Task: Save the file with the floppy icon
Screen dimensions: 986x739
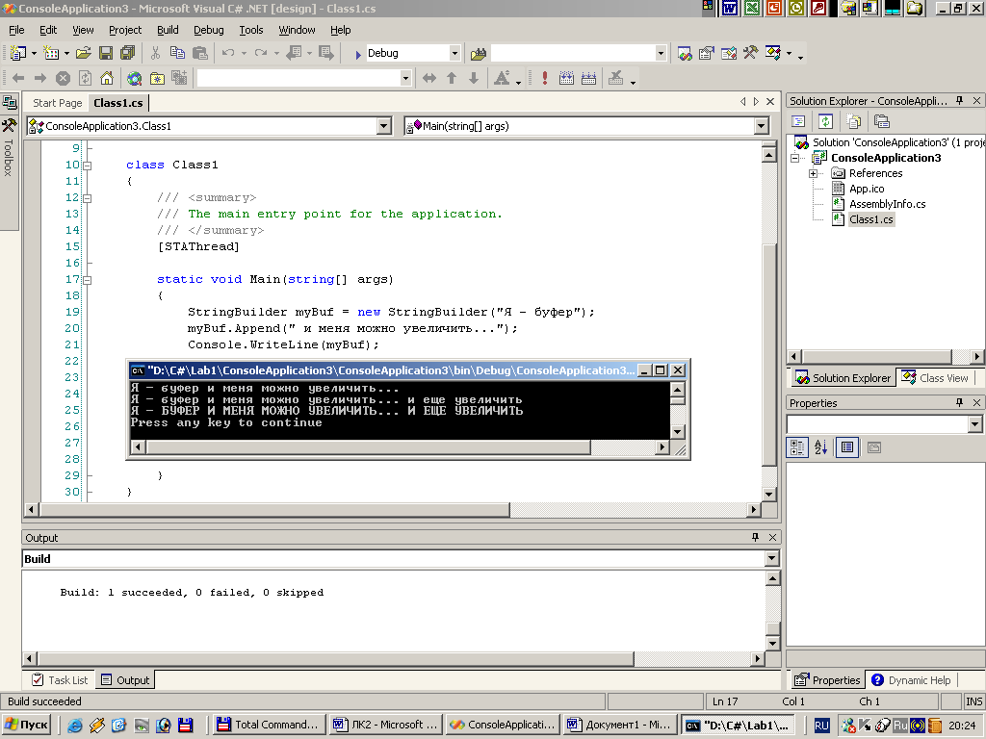Action: tap(106, 54)
